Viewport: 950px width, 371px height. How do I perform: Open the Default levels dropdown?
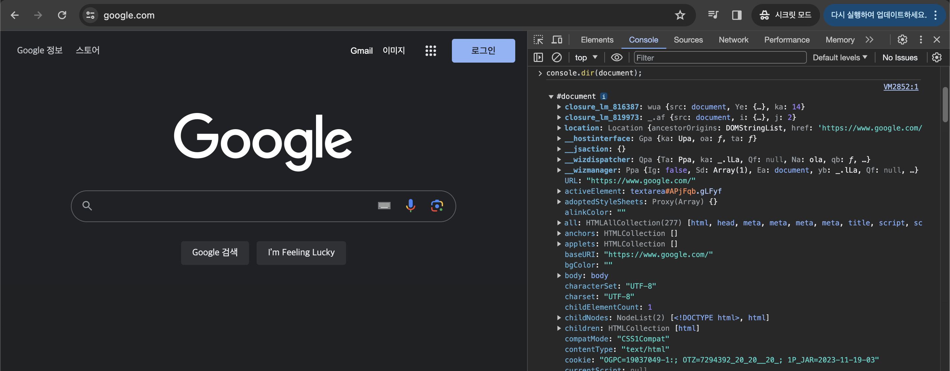pos(840,57)
